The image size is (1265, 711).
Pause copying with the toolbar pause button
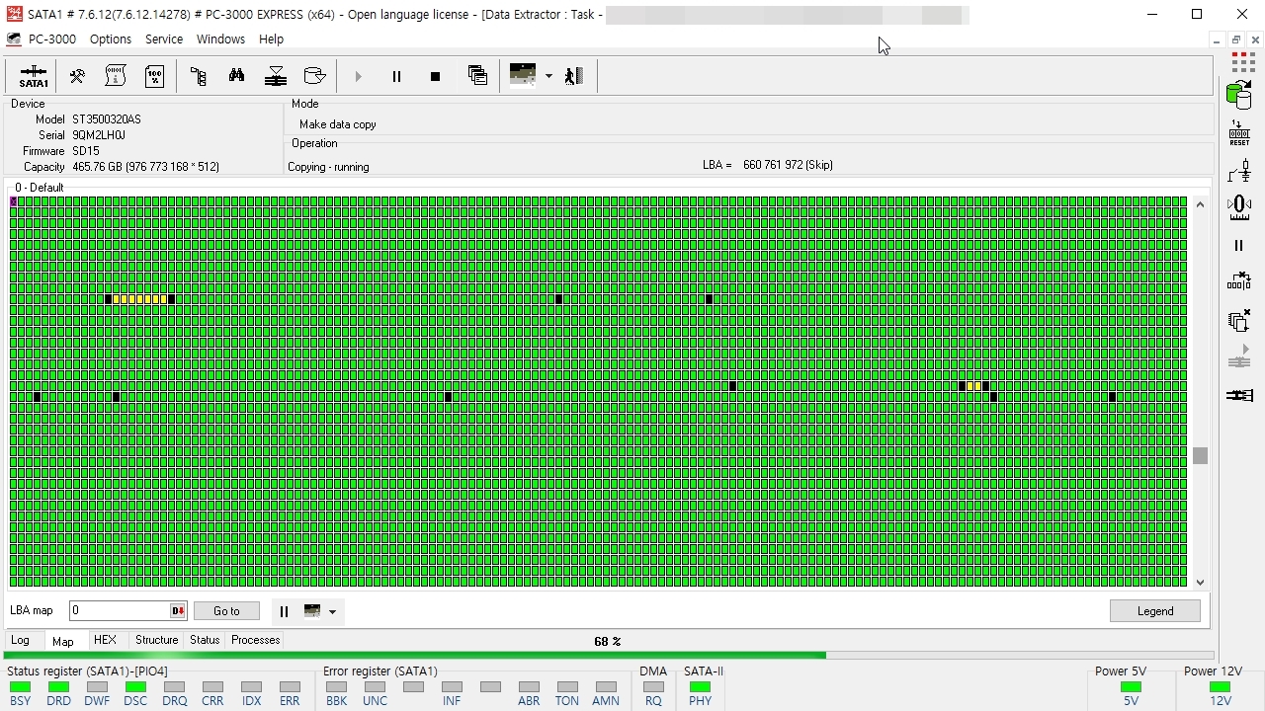click(396, 76)
